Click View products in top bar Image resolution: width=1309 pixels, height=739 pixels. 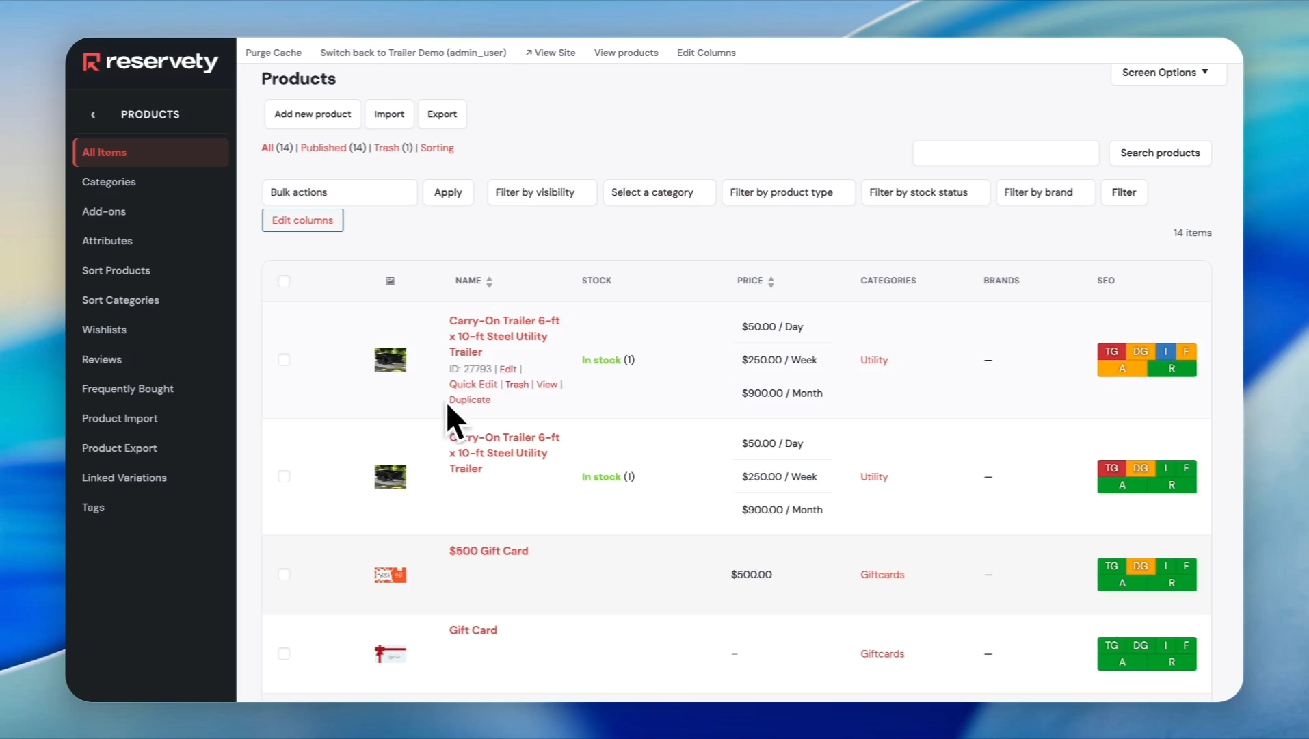coord(626,53)
